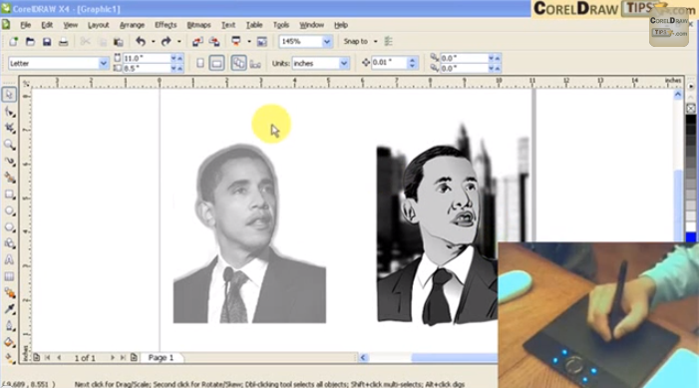Image resolution: width=700 pixels, height=388 pixels.
Task: Pick the black swatch in color palette
Action: pos(691,120)
